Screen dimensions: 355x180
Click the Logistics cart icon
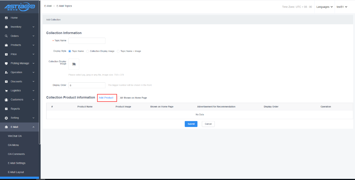6,91
